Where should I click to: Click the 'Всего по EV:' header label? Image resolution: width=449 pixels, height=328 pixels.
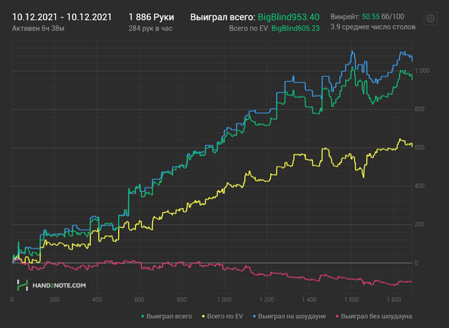click(x=249, y=28)
